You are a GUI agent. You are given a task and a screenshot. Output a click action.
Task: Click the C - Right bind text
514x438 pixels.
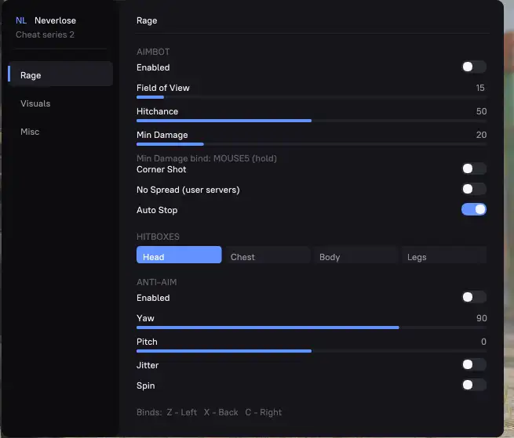263,412
